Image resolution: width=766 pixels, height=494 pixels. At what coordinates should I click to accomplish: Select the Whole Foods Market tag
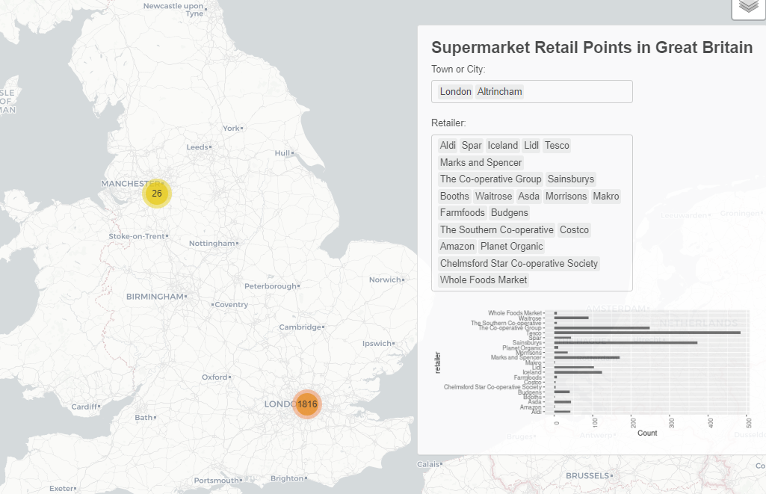(x=484, y=280)
